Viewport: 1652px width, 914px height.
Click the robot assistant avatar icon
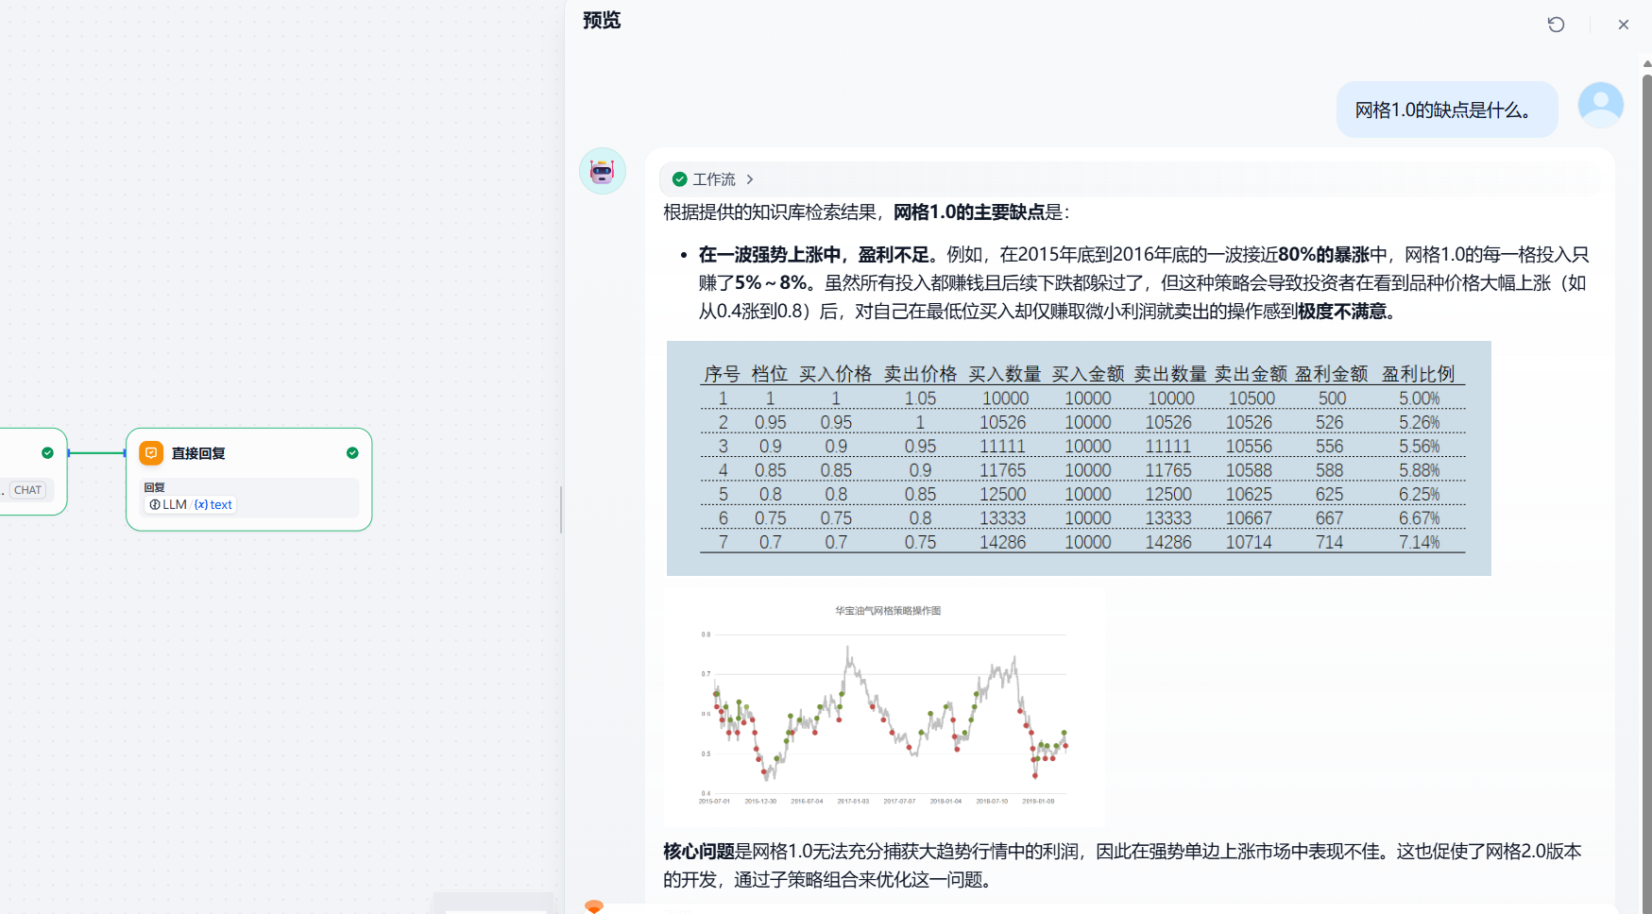point(602,171)
